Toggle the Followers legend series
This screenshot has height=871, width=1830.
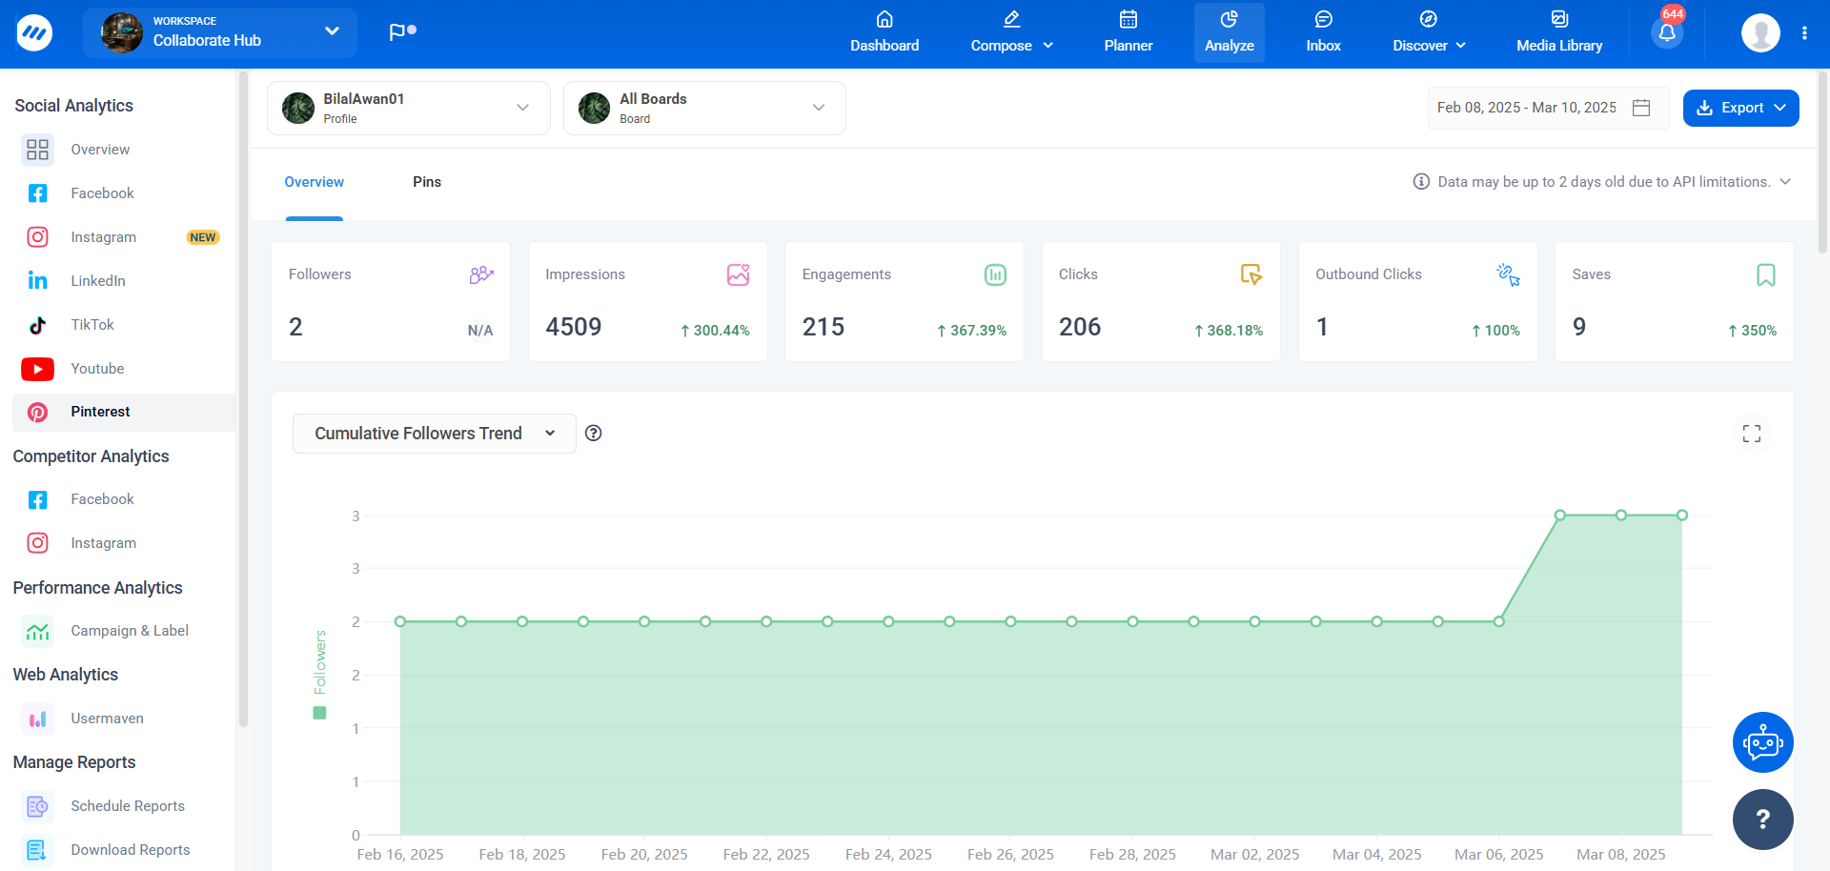[x=319, y=675]
